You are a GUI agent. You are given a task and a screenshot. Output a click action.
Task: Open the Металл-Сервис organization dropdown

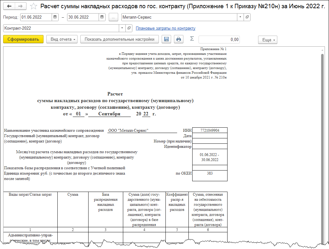point(240,17)
